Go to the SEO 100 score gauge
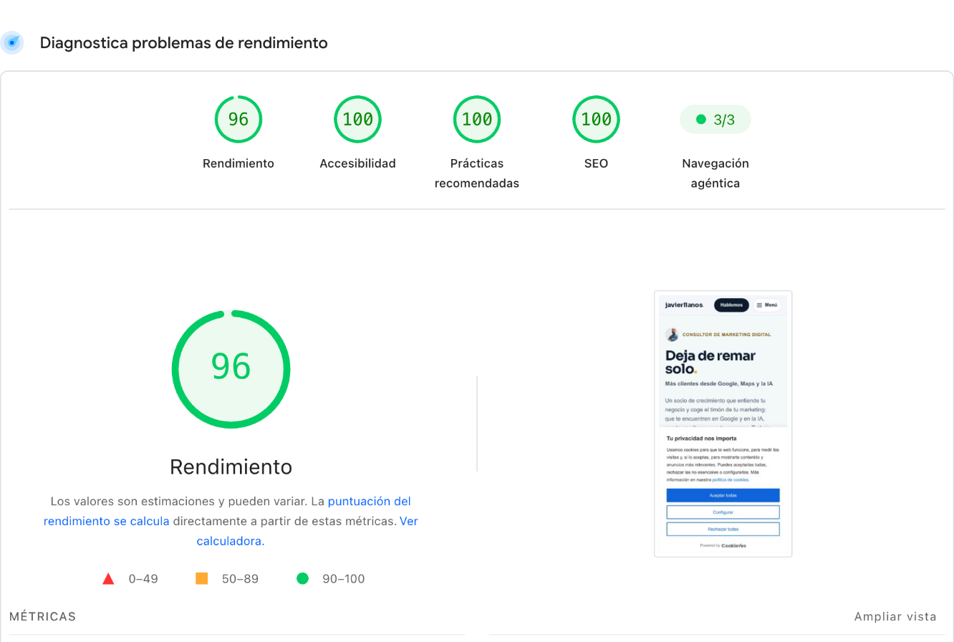The height and width of the screenshot is (642, 954). 596,119
